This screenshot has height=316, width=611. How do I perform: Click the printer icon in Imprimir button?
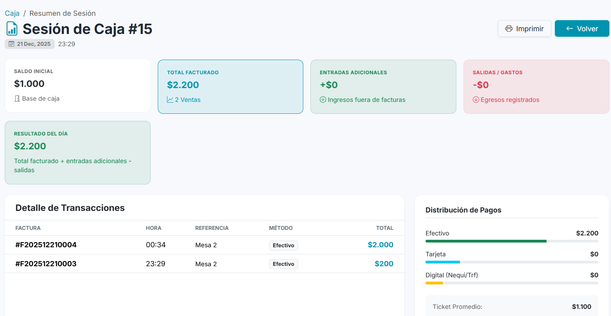tap(509, 29)
